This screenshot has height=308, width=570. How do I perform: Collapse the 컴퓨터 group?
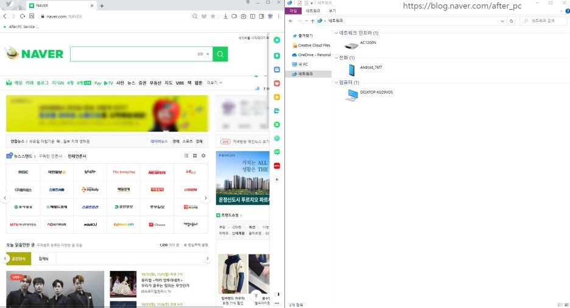point(336,82)
